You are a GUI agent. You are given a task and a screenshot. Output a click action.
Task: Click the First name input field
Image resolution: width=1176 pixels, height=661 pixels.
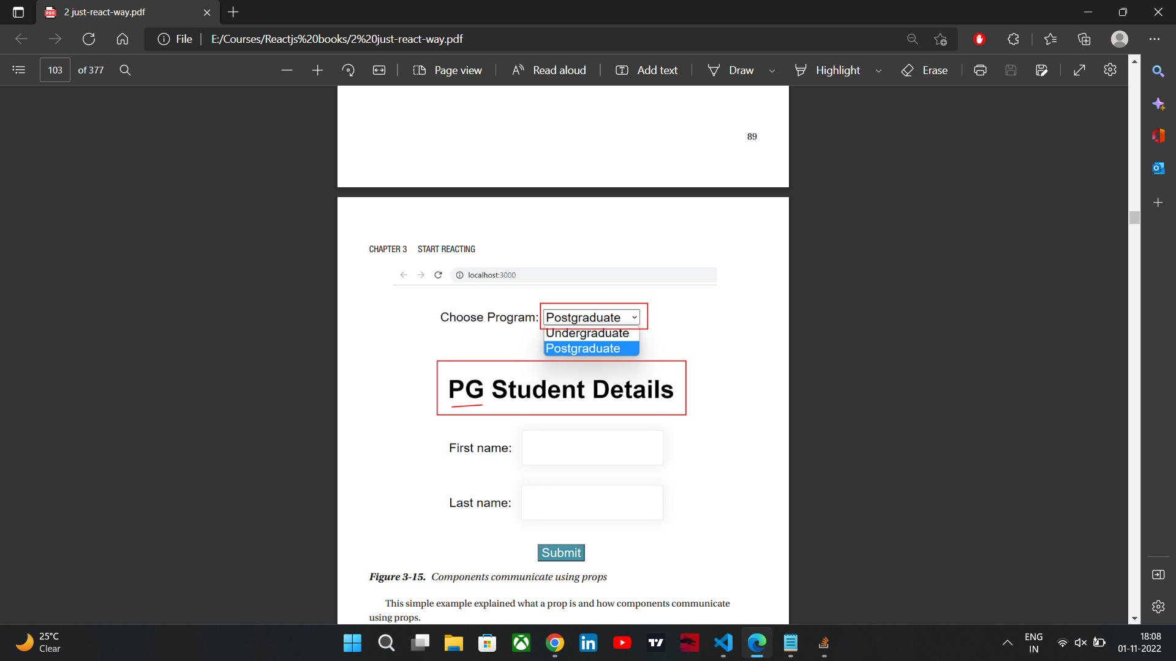pos(592,448)
